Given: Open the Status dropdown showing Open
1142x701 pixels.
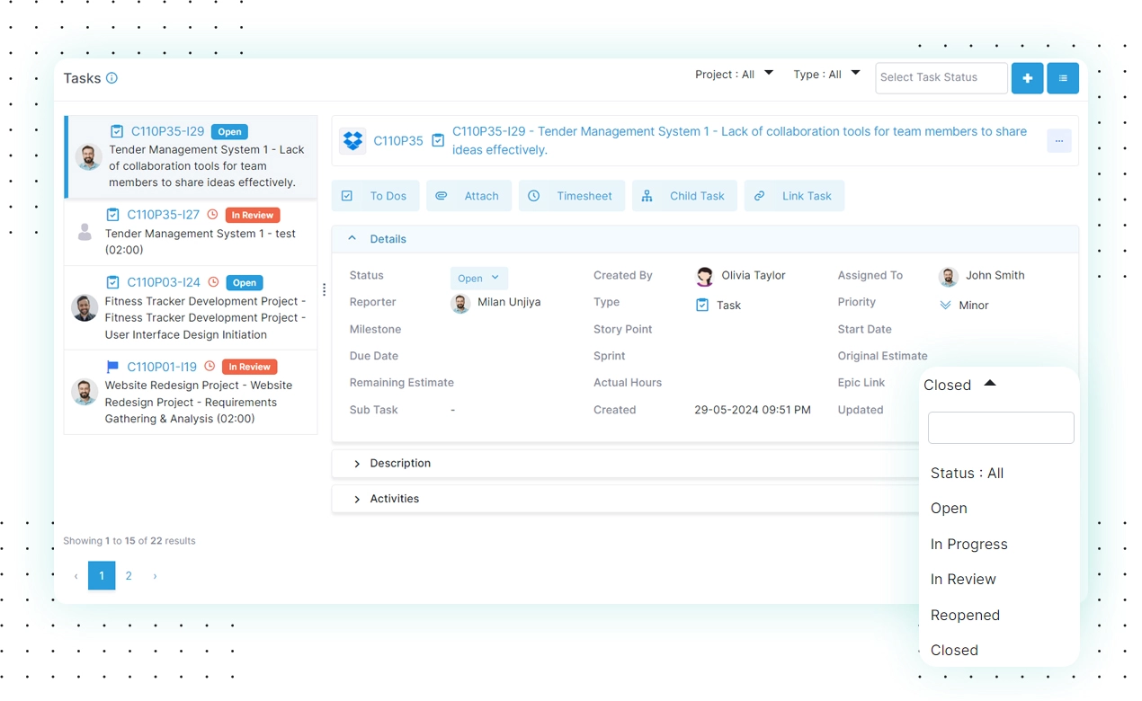Looking at the screenshot, I should point(478,278).
